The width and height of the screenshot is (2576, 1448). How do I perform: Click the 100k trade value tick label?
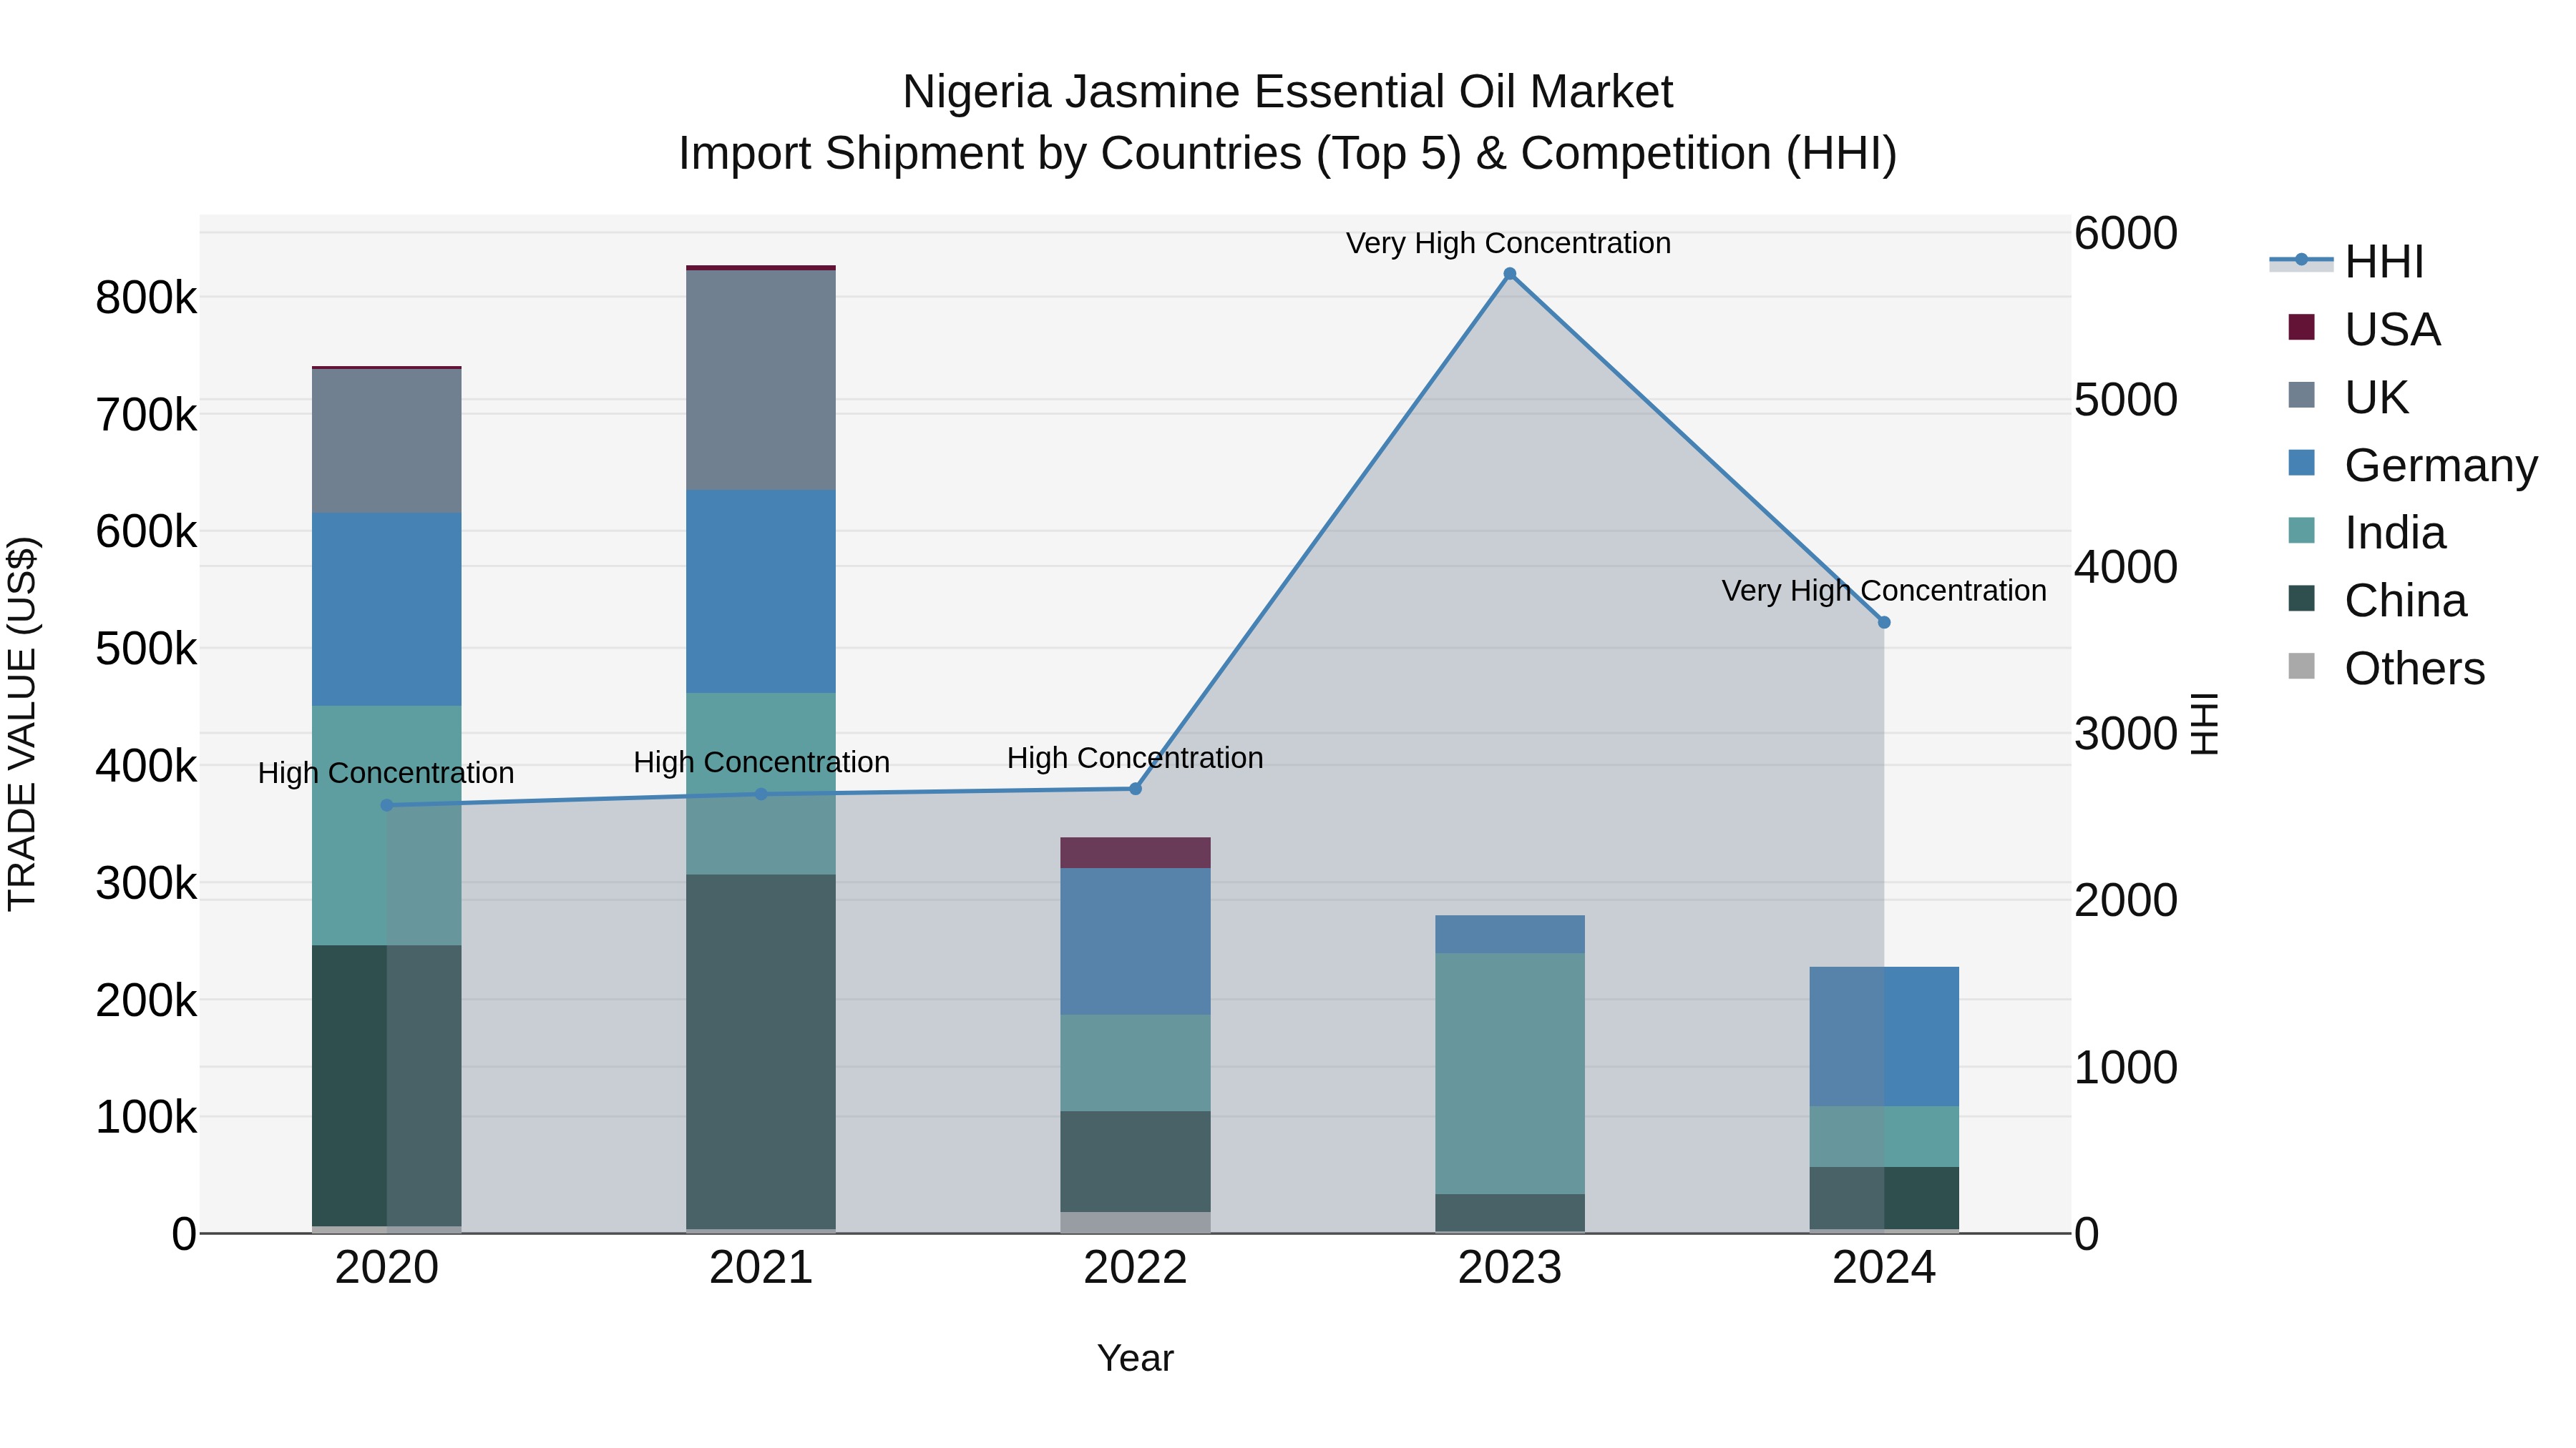(146, 1117)
